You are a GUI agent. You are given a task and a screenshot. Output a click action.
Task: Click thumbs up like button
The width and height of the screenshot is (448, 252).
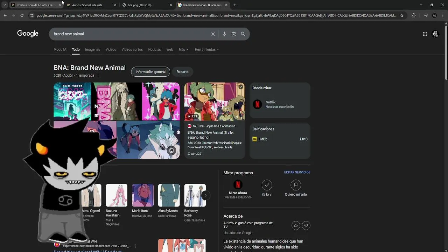coord(296,225)
